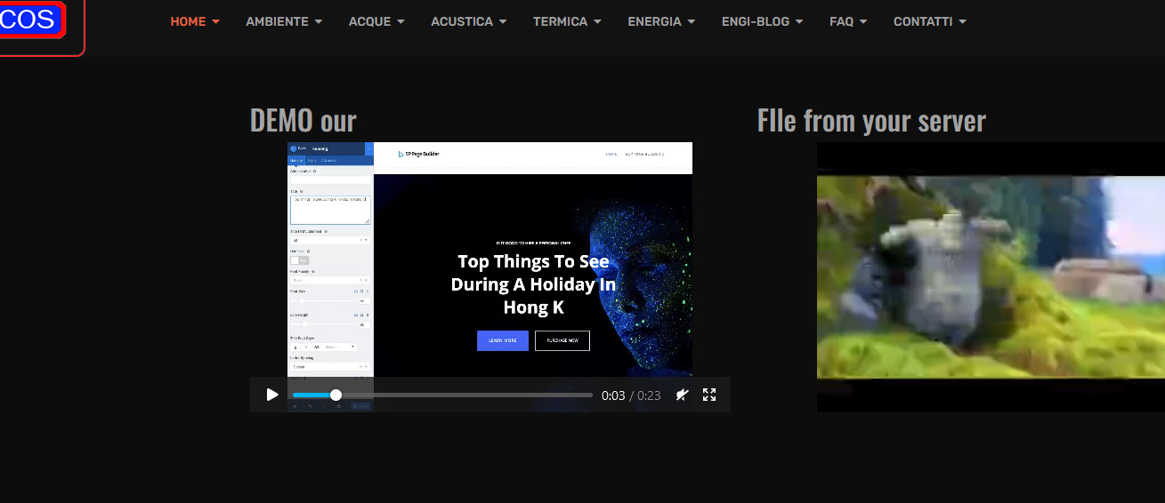Select TERMICA in the navigation bar

point(567,21)
